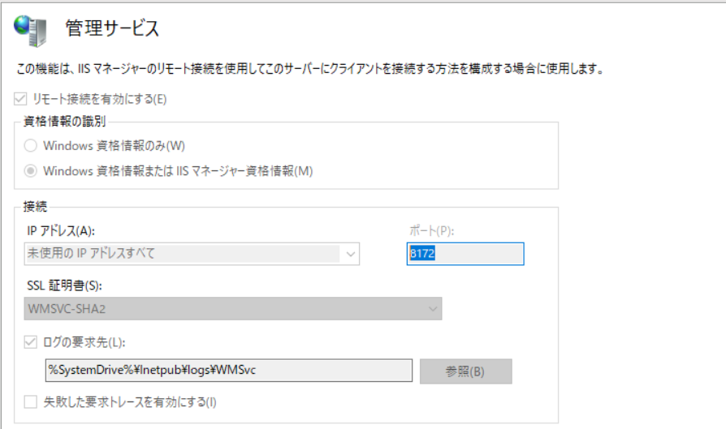Image resolution: width=726 pixels, height=429 pixels.
Task: Select Windows 資格情報または IIS マネージャー資格情報 option
Action: pyautogui.click(x=31, y=171)
